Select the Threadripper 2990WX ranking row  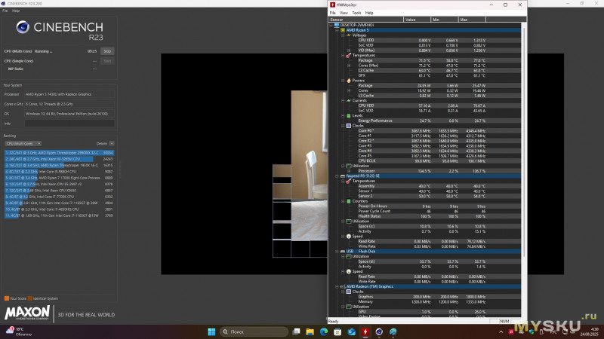(x=59, y=153)
